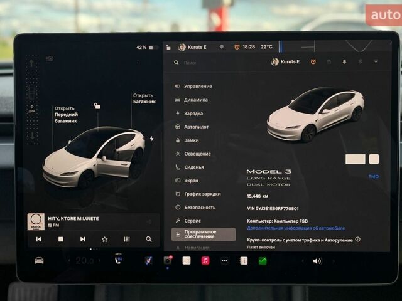Increase cabin temperature with right arrow
Viewport: 402px width, 301px height.
[100, 261]
